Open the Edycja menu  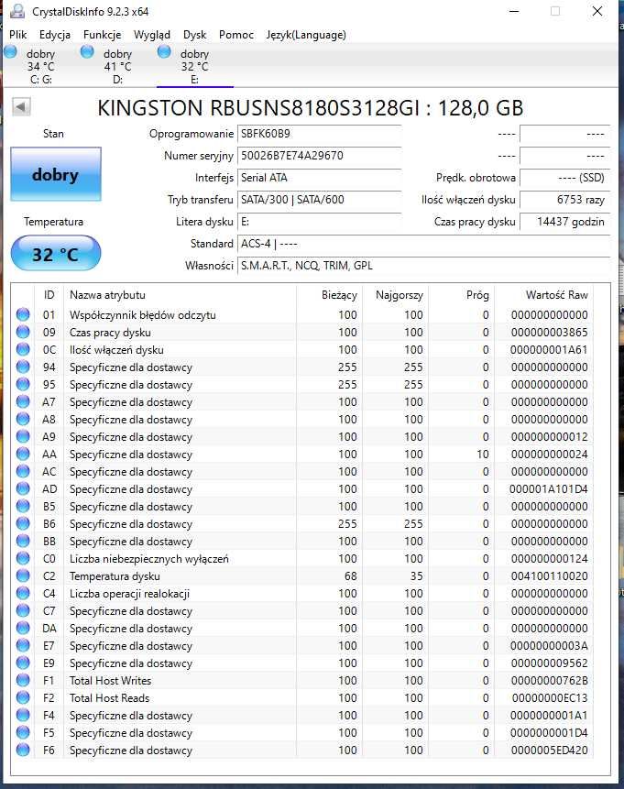click(55, 35)
